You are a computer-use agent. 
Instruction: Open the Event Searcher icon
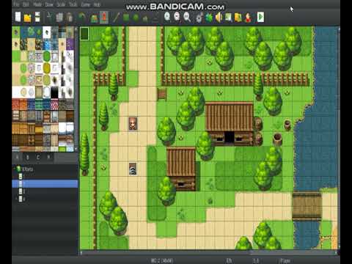229,18
